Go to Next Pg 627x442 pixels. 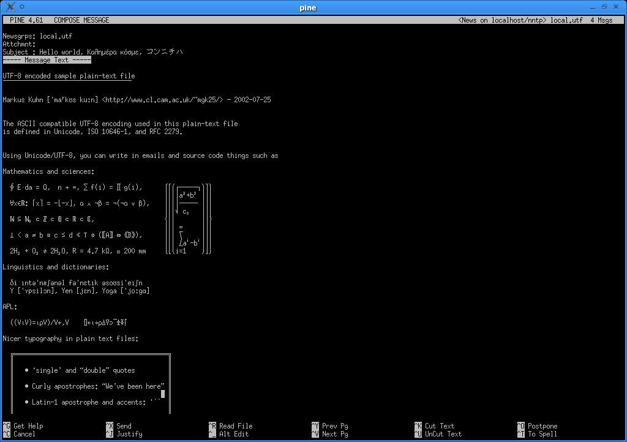pos(330,434)
